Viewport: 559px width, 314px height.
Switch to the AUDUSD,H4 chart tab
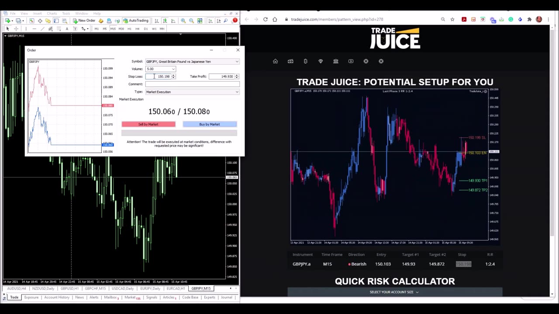pyautogui.click(x=16, y=289)
